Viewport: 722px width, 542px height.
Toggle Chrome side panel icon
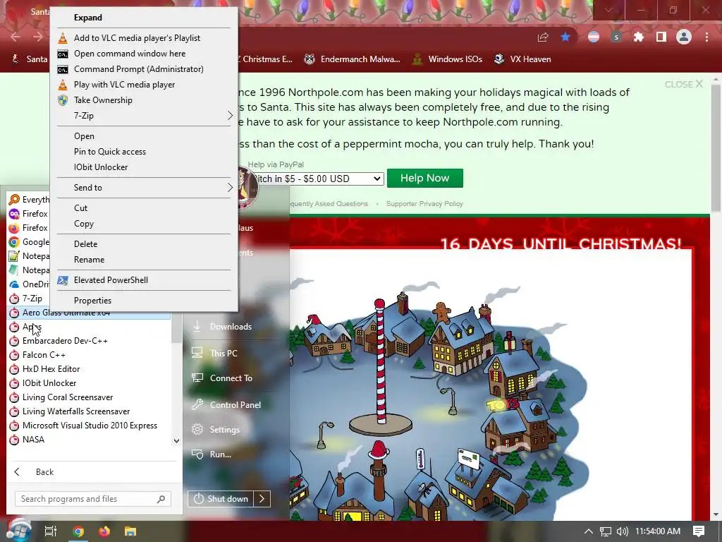pos(661,37)
